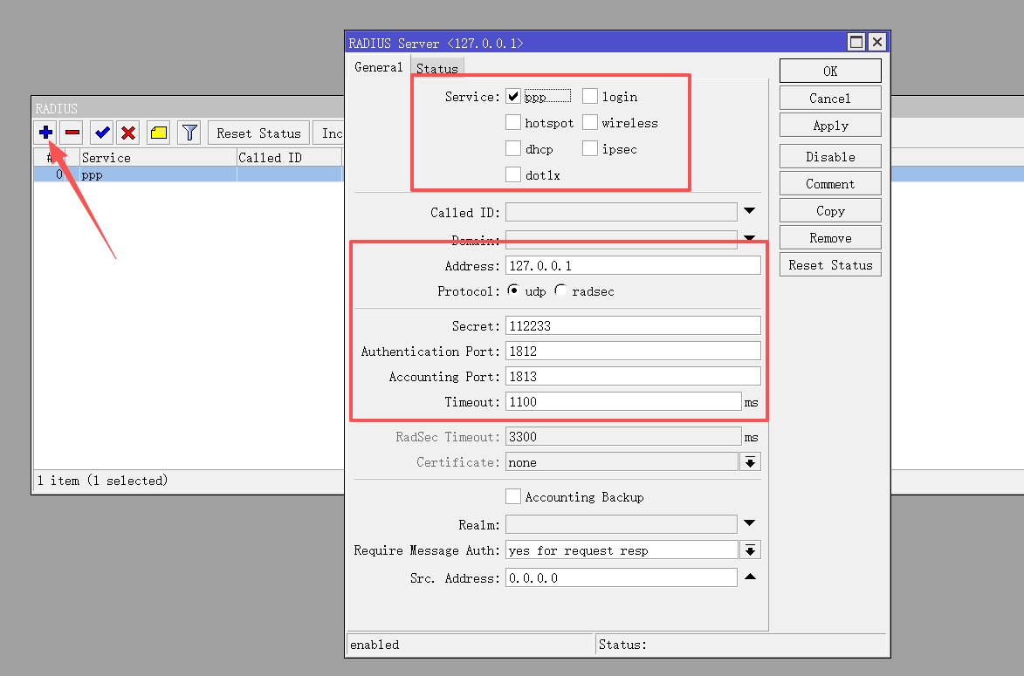Screen dimensions: 1024x676
Task: Click the blue checkmark enable icon
Action: pos(103,133)
